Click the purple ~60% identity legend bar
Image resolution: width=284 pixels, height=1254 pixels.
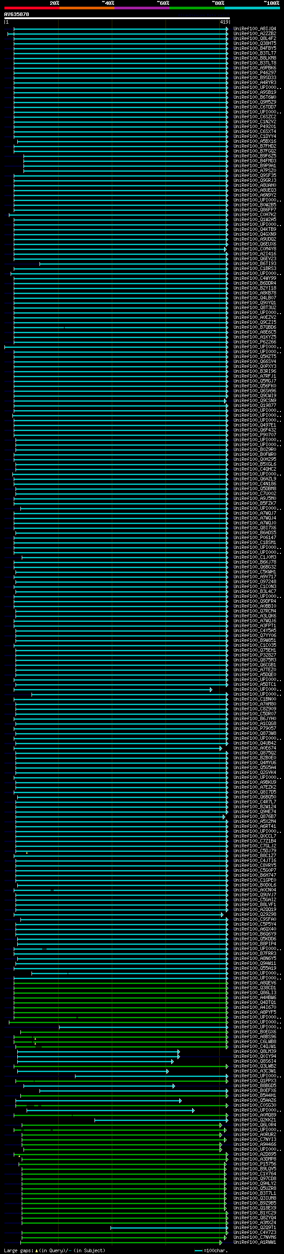142,8
